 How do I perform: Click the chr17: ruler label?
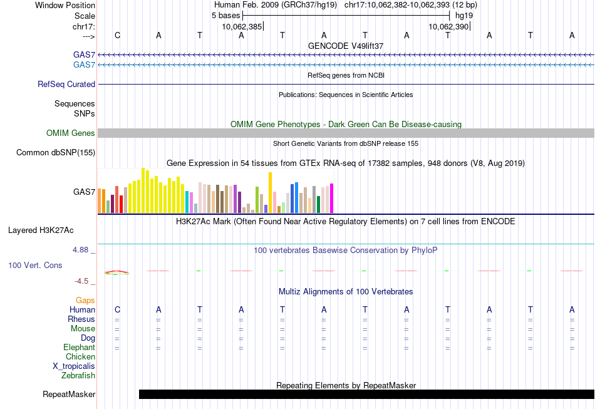coord(84,26)
